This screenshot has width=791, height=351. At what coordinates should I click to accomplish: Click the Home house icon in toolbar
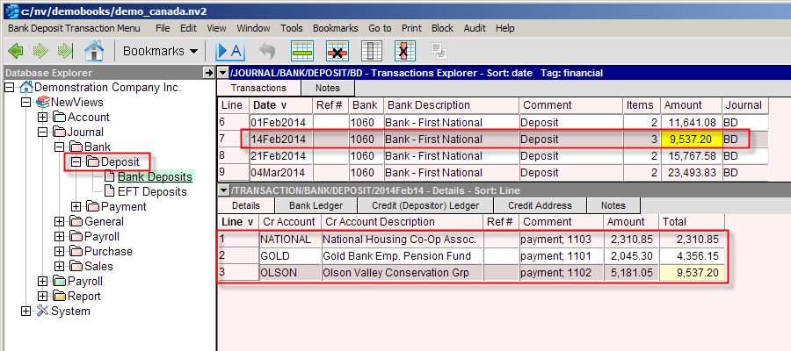93,51
